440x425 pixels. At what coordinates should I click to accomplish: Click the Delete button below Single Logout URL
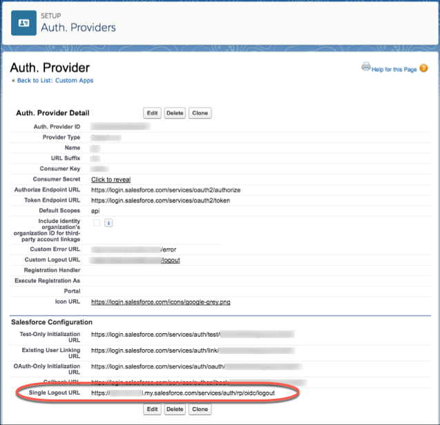(x=175, y=409)
